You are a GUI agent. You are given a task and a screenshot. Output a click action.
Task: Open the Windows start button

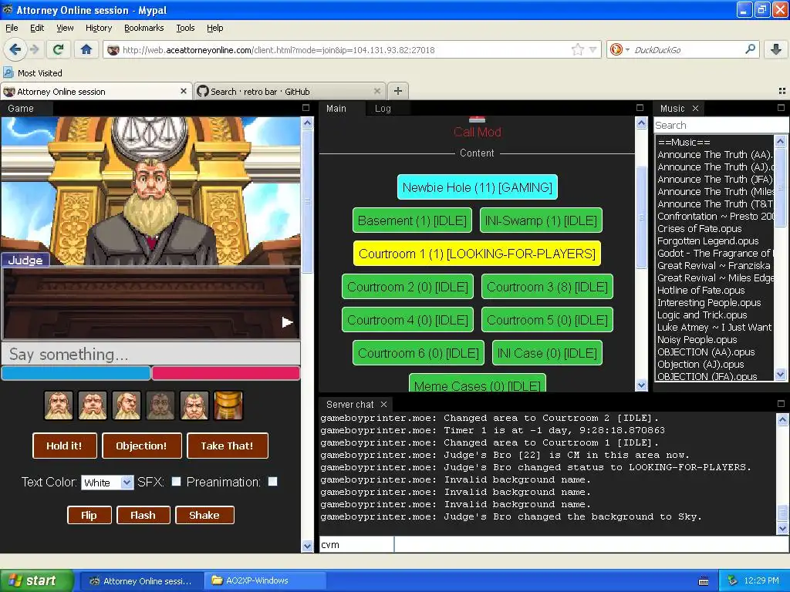click(37, 580)
